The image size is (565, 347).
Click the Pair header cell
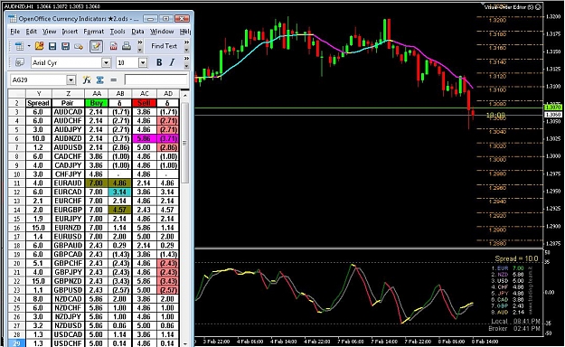68,103
